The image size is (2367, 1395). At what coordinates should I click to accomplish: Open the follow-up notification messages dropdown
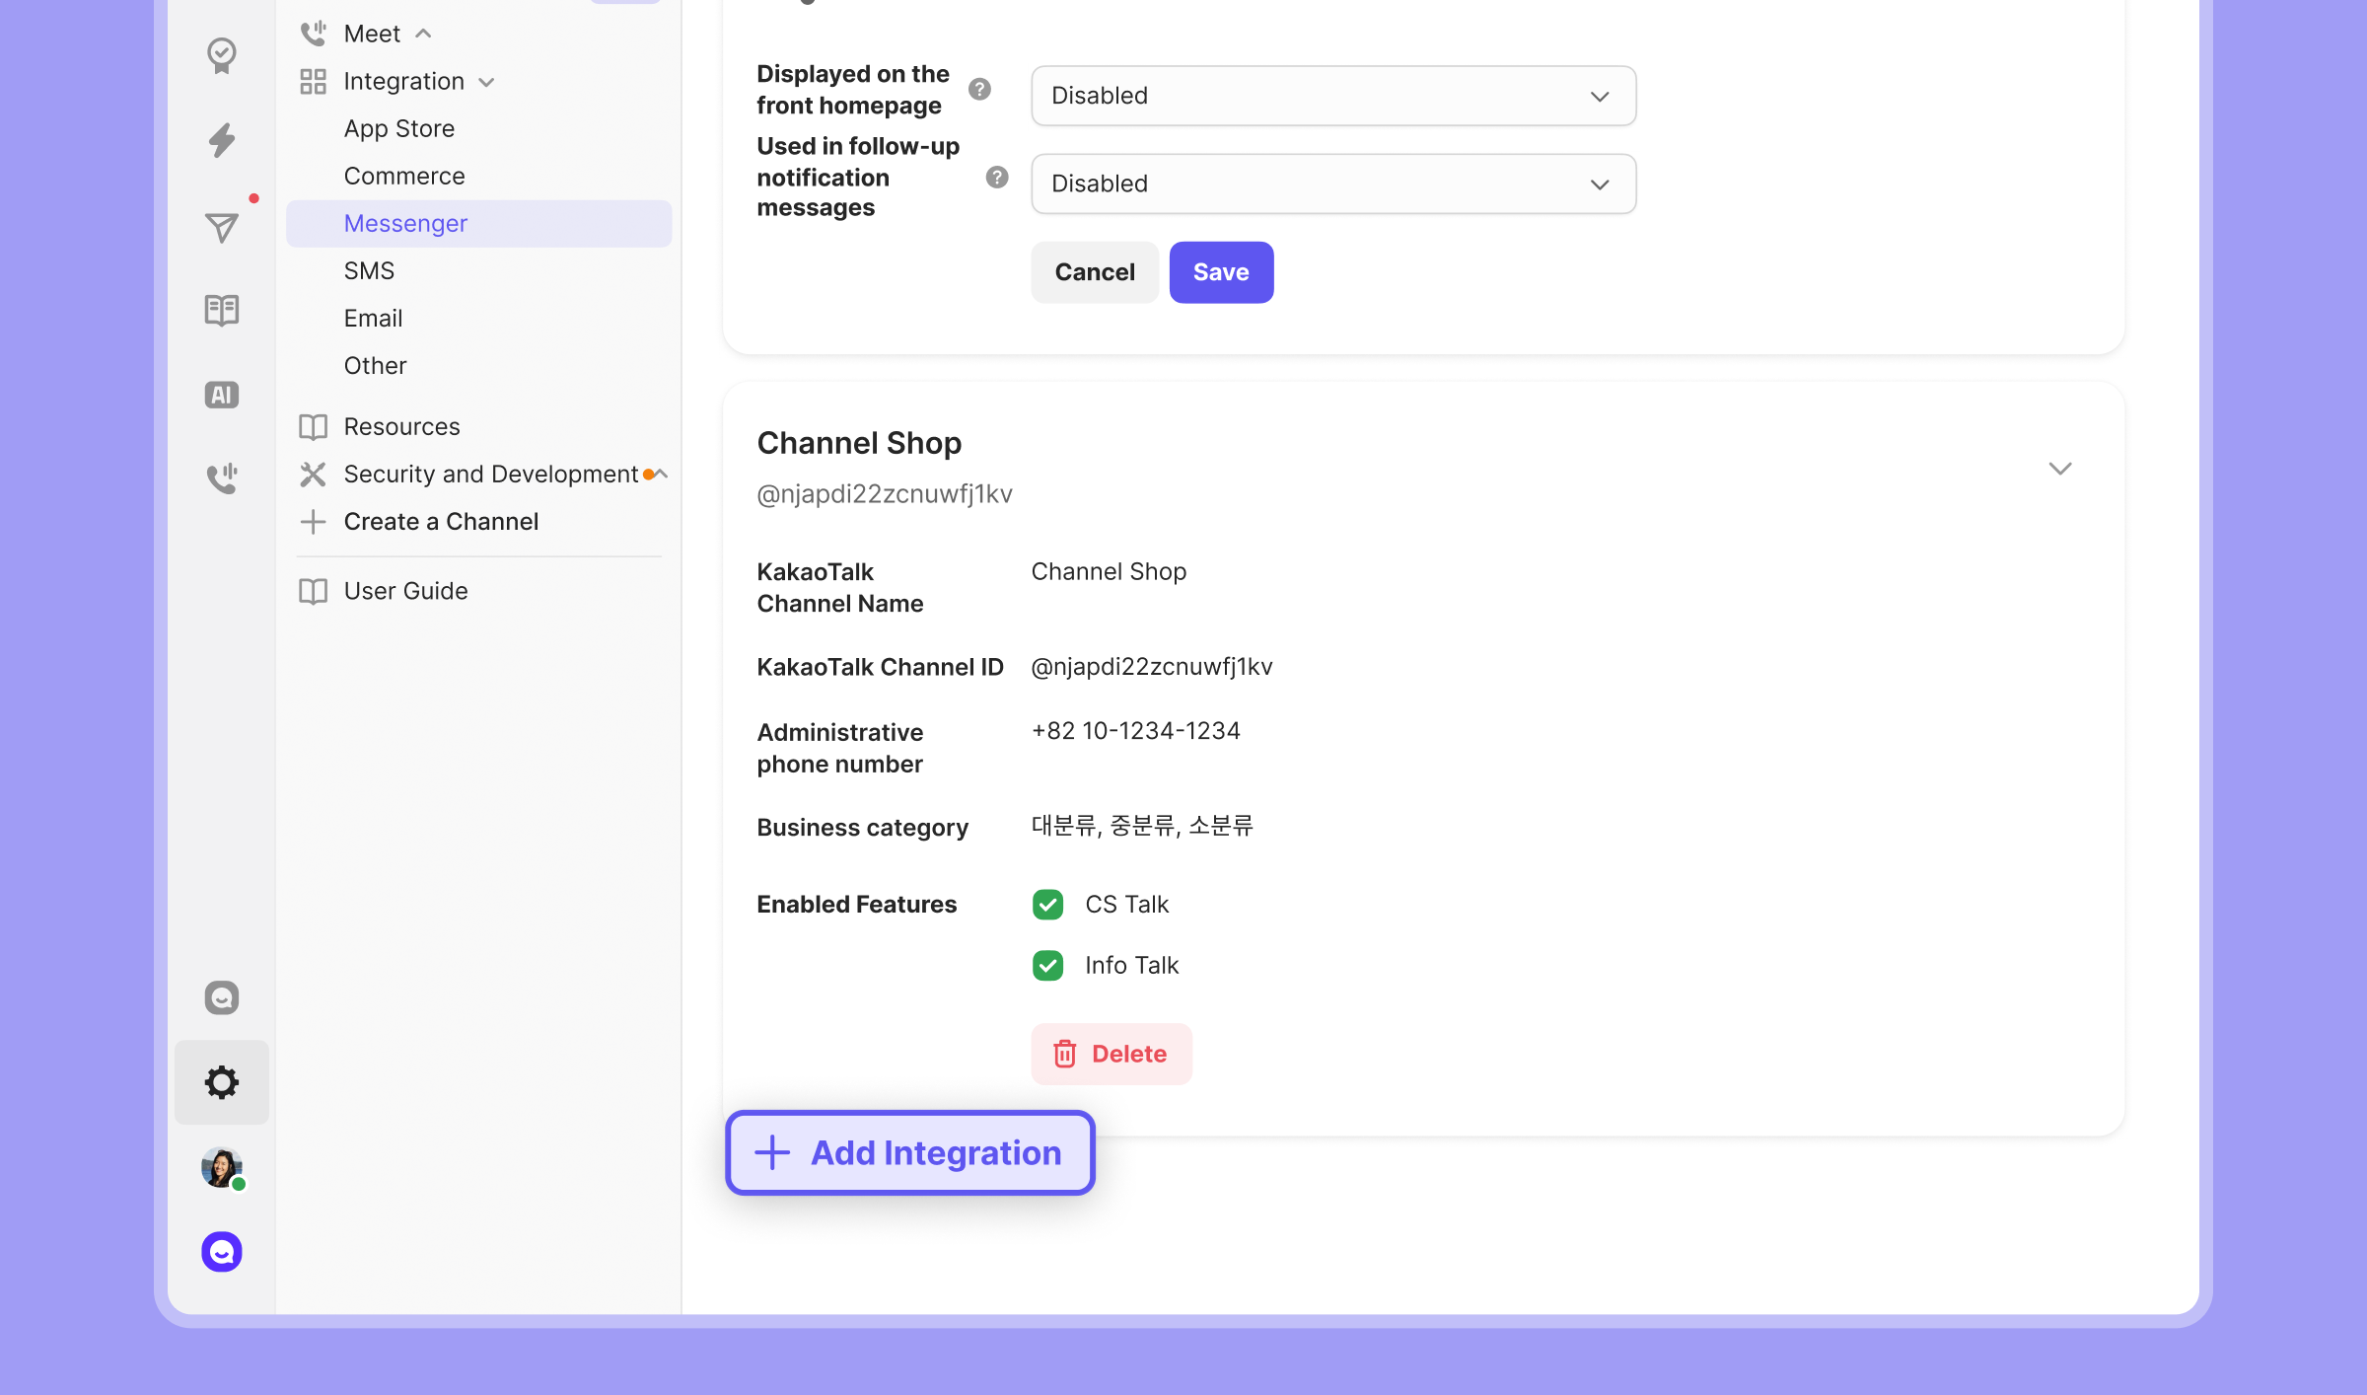1333,184
